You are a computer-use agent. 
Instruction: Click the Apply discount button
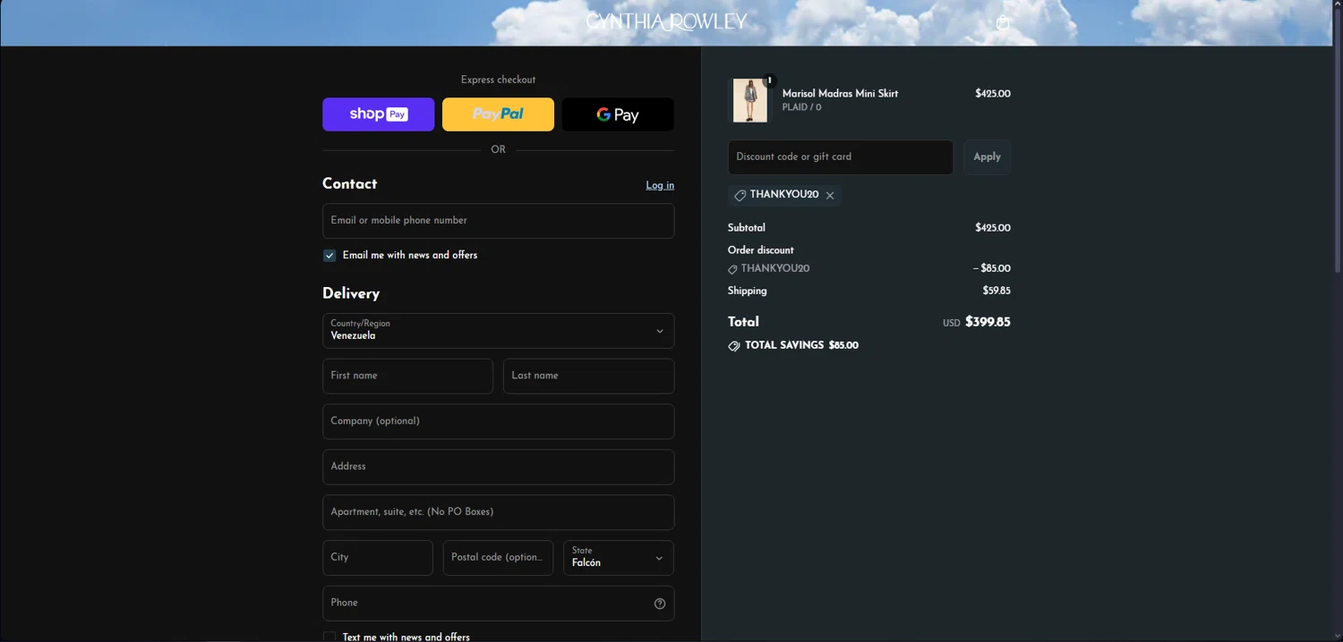tap(987, 157)
